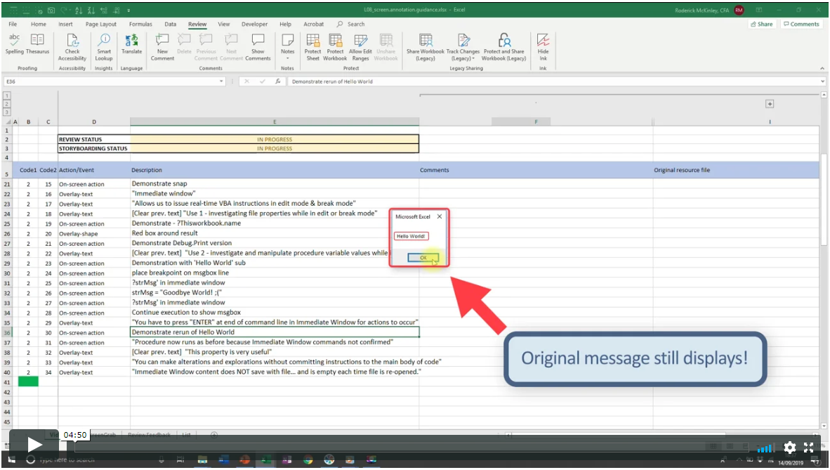This screenshot has height=470, width=830.
Task: Click the Cortana circle icon in the taskbar
Action: tap(31, 460)
